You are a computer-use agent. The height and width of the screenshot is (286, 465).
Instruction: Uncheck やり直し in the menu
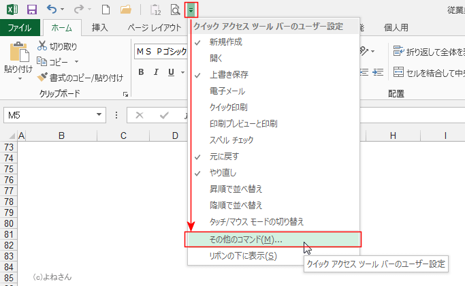click(274, 173)
